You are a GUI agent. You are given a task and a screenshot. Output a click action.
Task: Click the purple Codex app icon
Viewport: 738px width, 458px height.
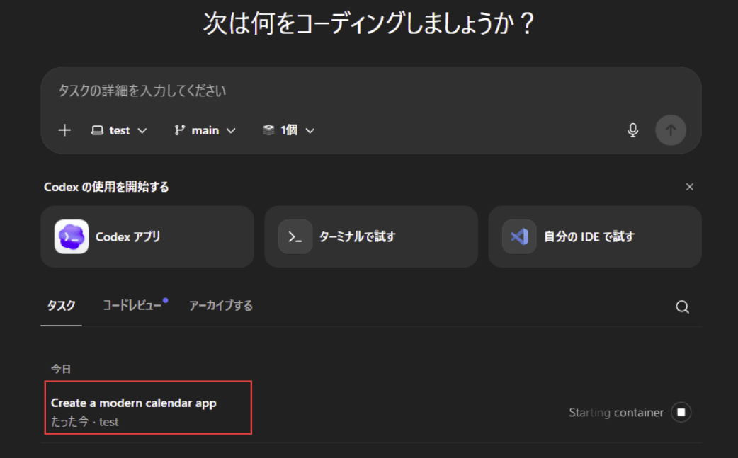[72, 236]
